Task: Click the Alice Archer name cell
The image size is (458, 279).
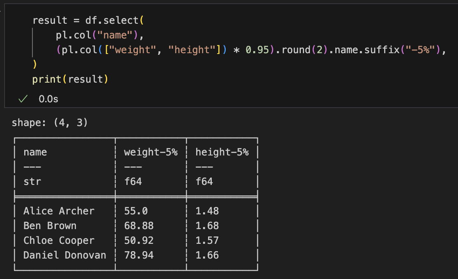Action: (59, 211)
